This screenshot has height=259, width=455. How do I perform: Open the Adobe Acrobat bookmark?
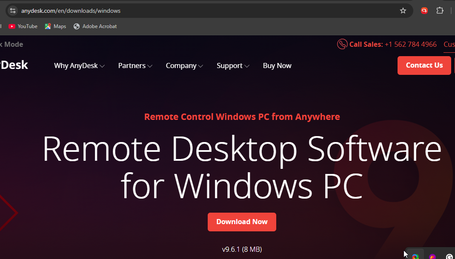[95, 26]
